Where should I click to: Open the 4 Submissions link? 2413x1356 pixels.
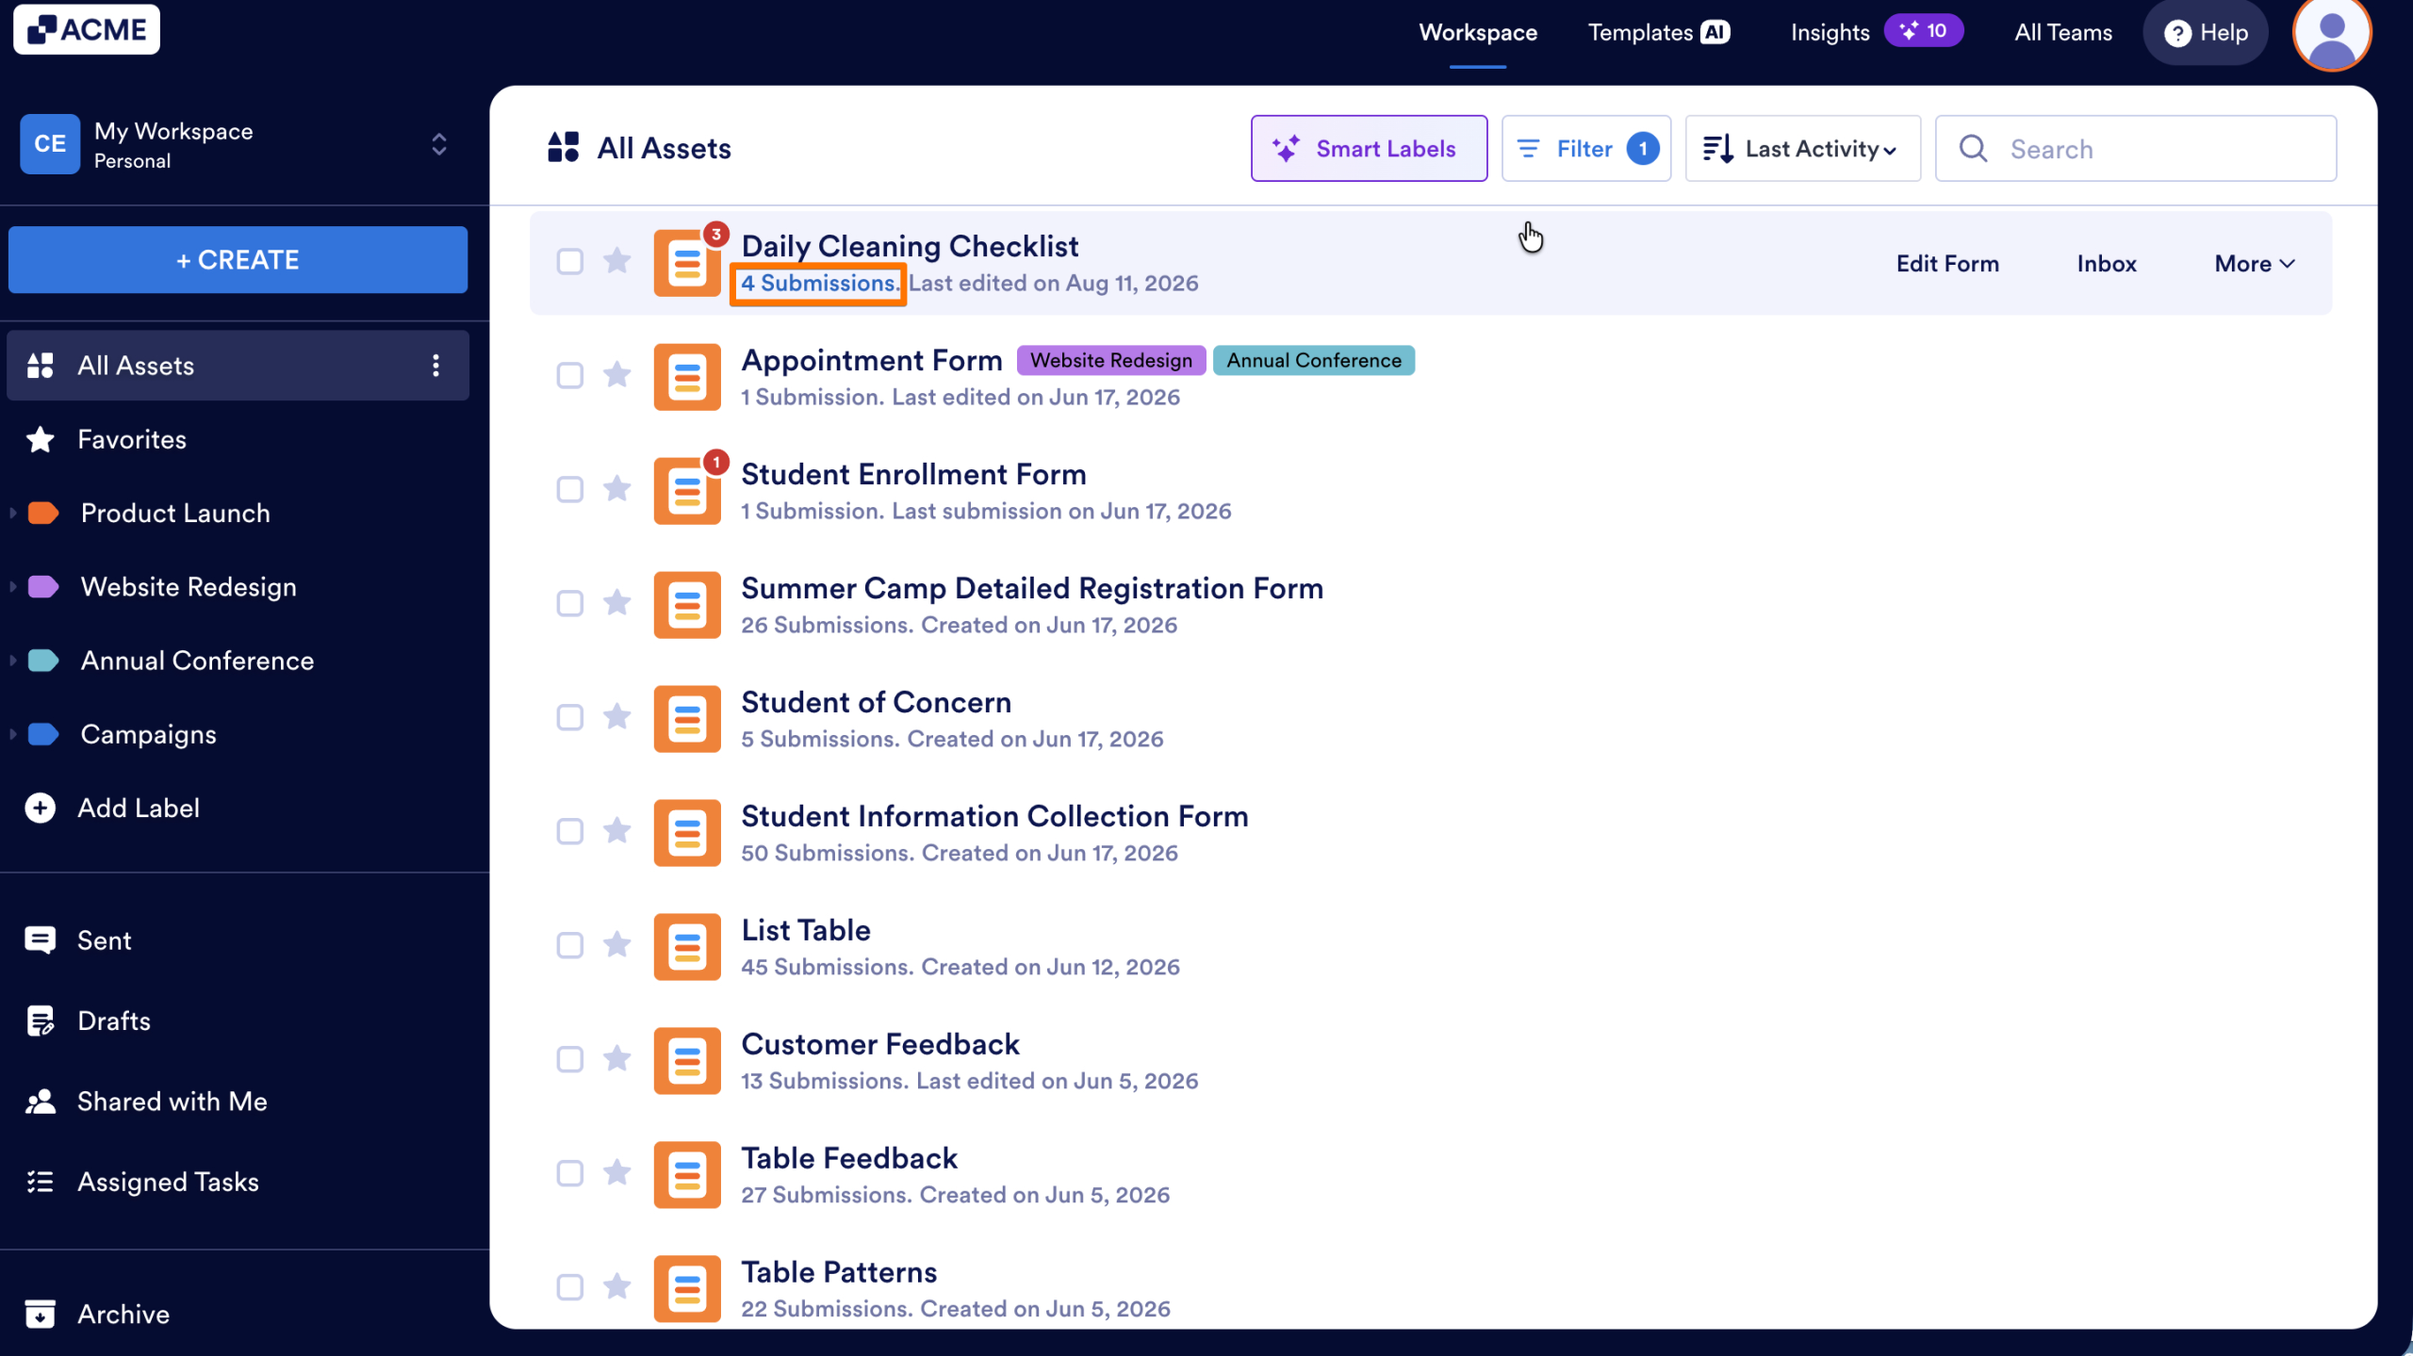tap(818, 284)
